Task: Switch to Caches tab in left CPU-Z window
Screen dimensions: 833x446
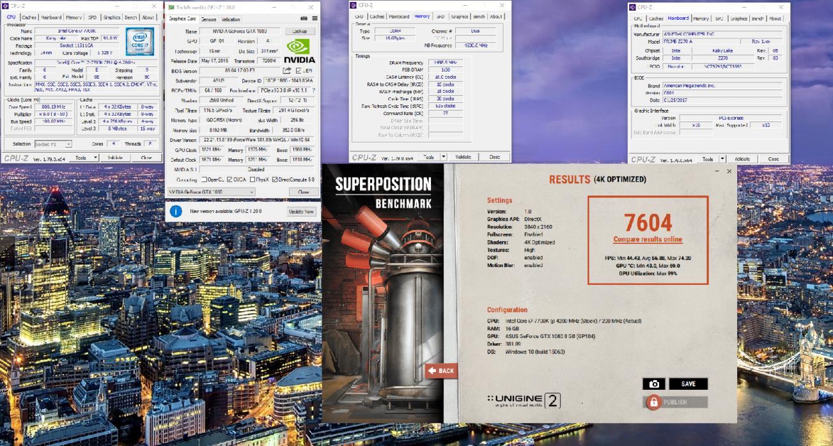Action: [29, 18]
